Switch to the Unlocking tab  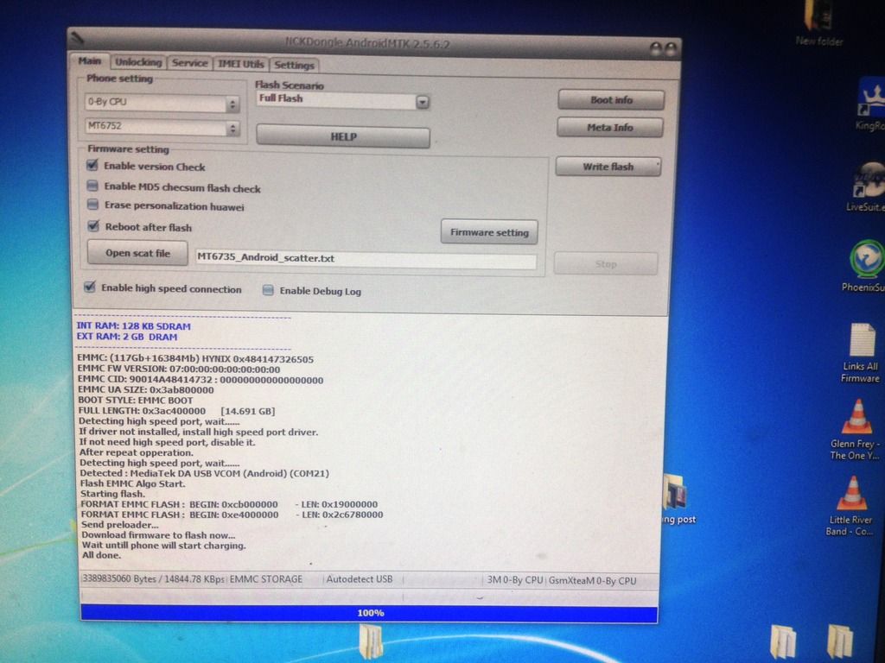(x=138, y=62)
